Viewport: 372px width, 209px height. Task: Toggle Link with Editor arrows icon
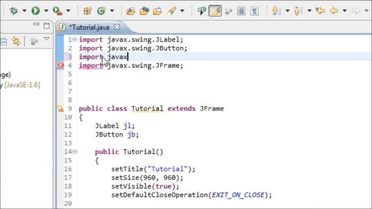pos(16,41)
